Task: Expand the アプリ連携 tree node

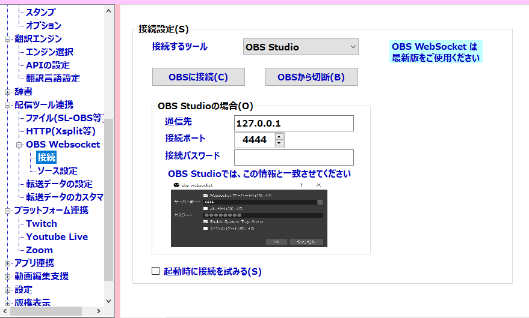Action: coord(7,263)
